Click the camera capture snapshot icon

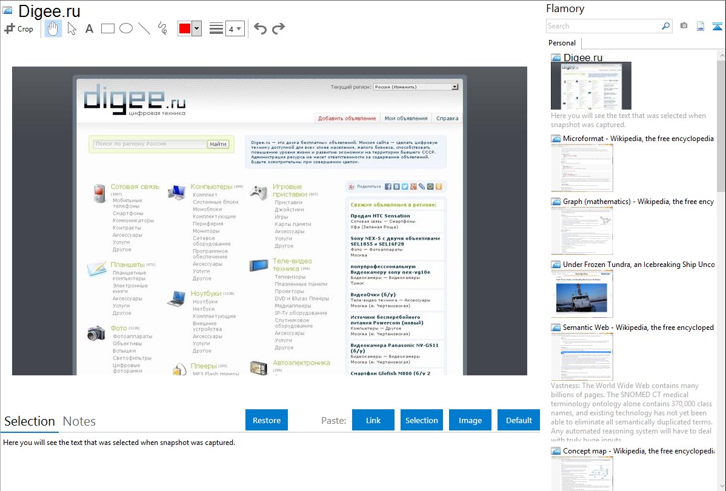684,26
